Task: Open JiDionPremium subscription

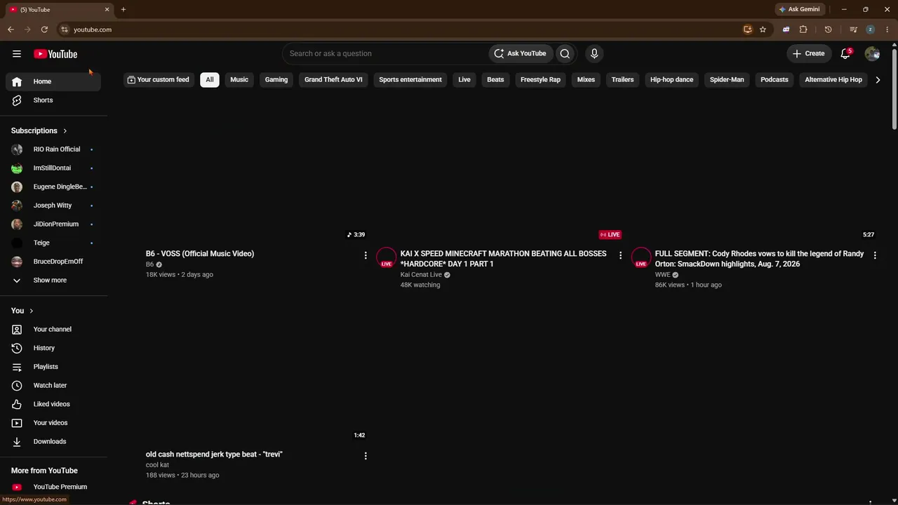Action: pos(53,224)
